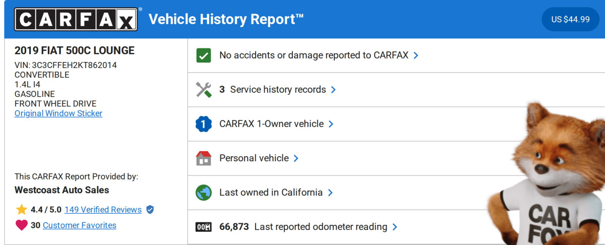Click the blue verified shield badge
Image resolution: width=605 pixels, height=245 pixels.
coord(150,210)
